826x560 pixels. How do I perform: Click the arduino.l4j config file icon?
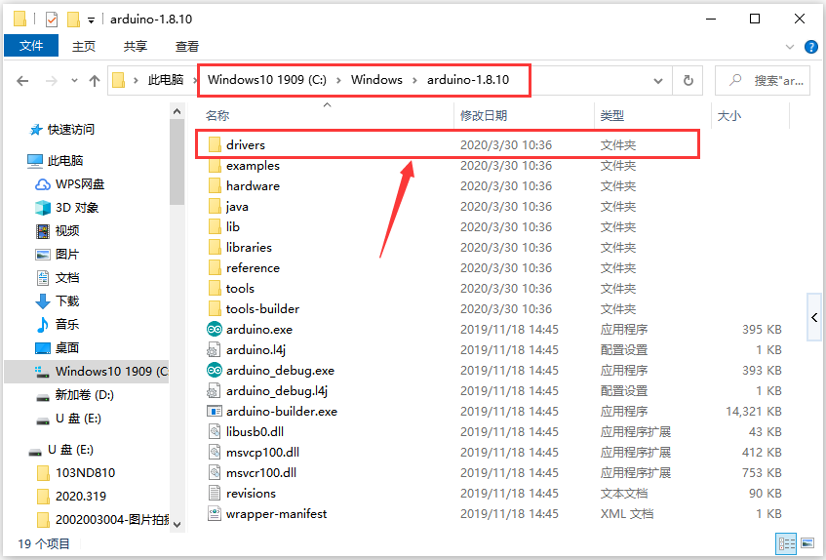[214, 350]
